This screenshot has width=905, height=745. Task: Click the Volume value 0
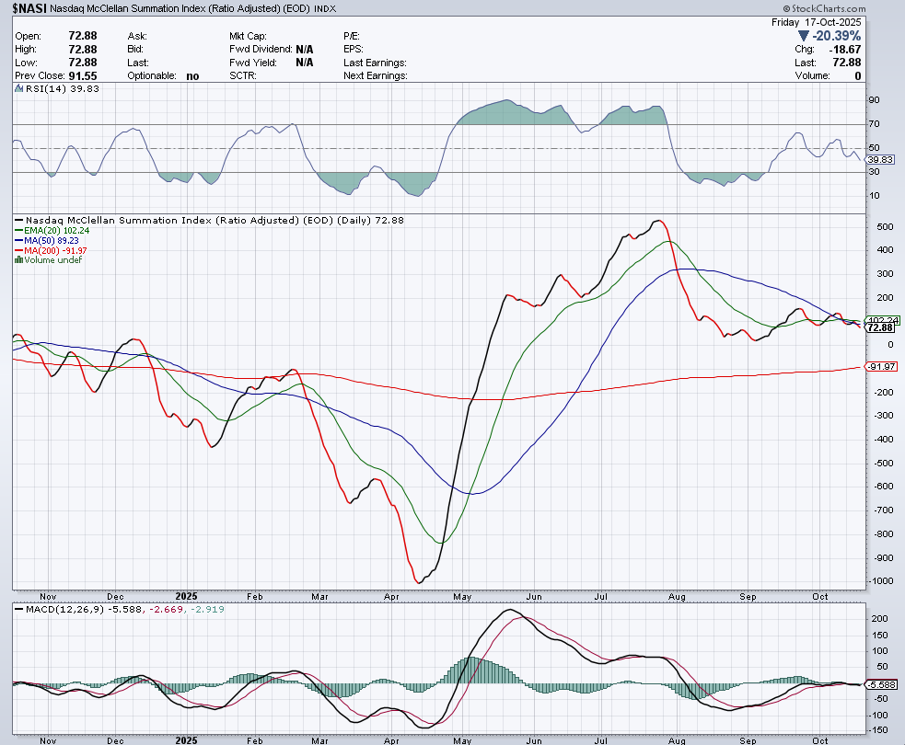click(858, 76)
